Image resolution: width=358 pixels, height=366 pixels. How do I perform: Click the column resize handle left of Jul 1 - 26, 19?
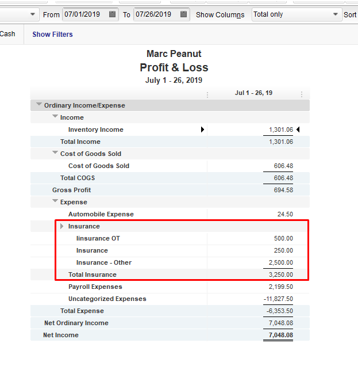pyautogui.click(x=207, y=94)
